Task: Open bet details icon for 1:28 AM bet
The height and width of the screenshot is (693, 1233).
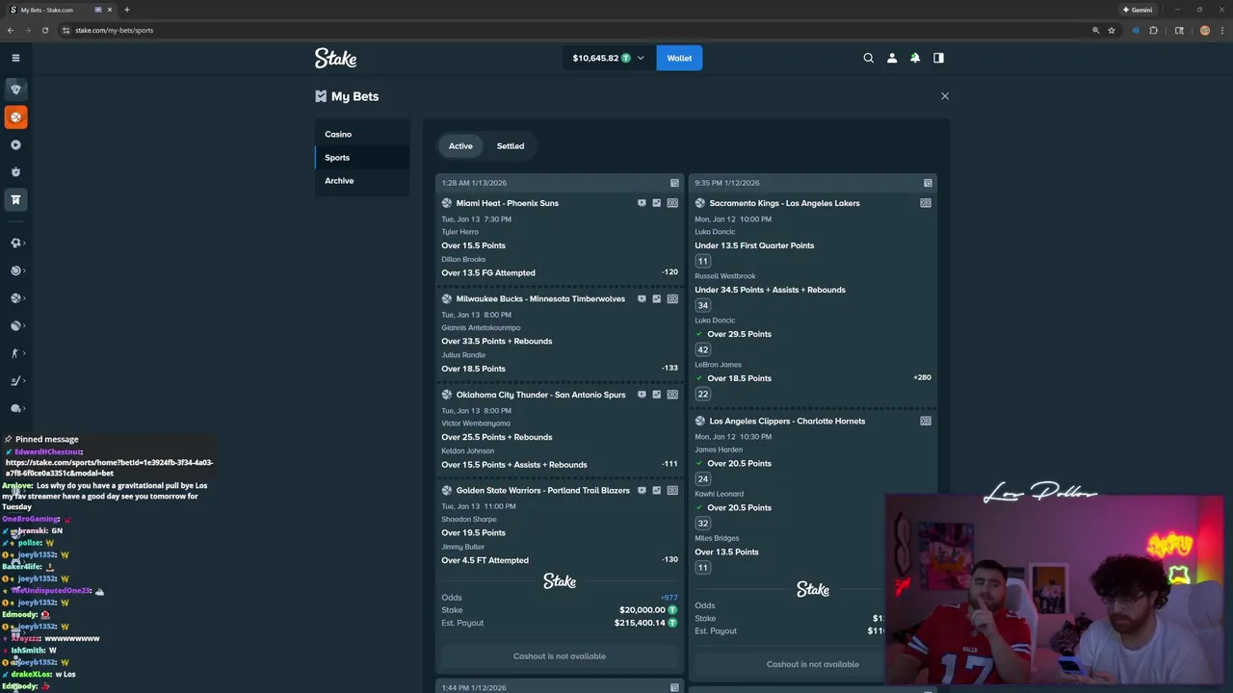Action: 674,183
